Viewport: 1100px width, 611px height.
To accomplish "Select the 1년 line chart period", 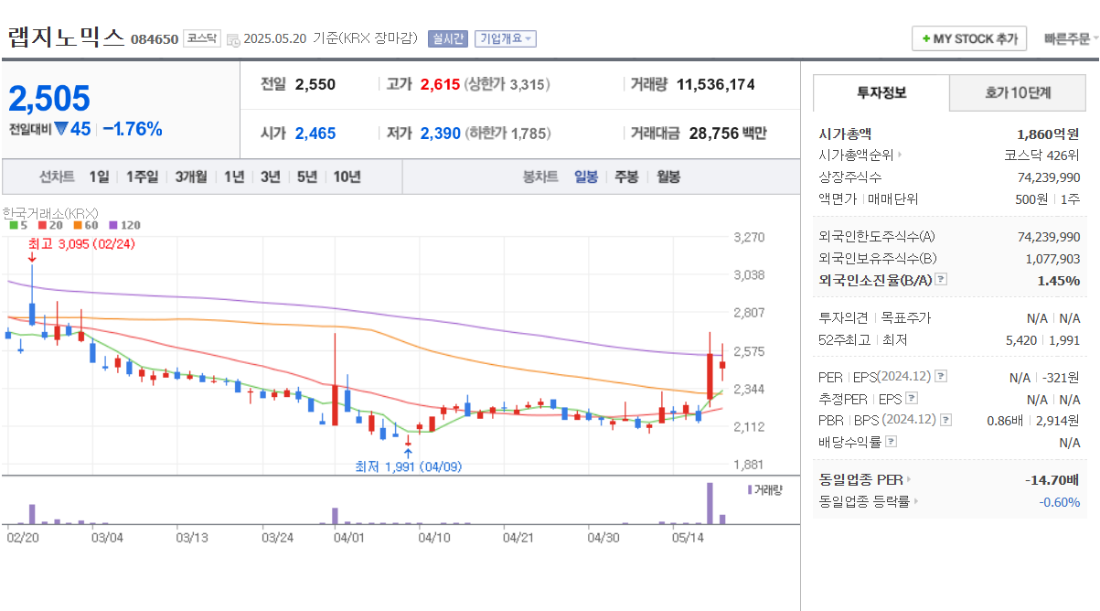I will 234,177.
